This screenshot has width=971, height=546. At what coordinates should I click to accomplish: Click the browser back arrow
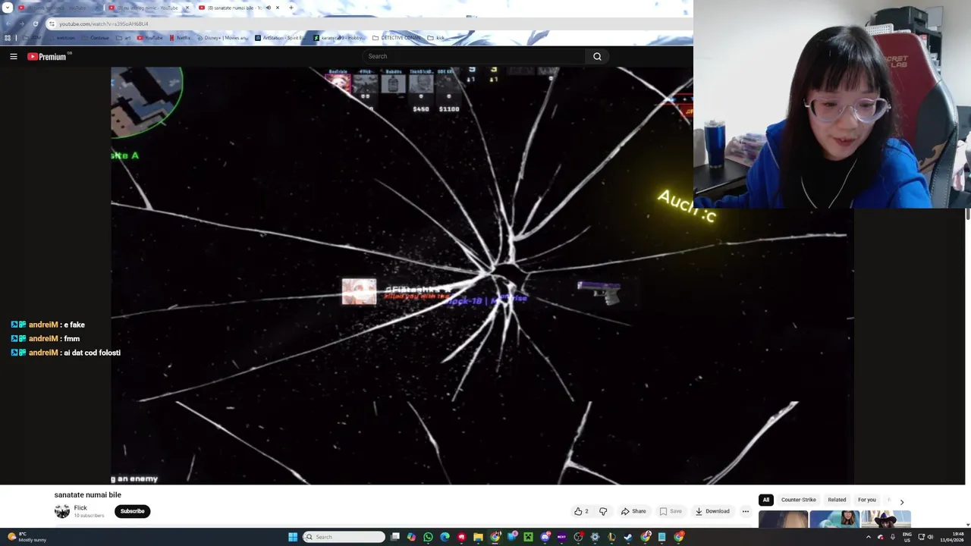tap(8, 24)
